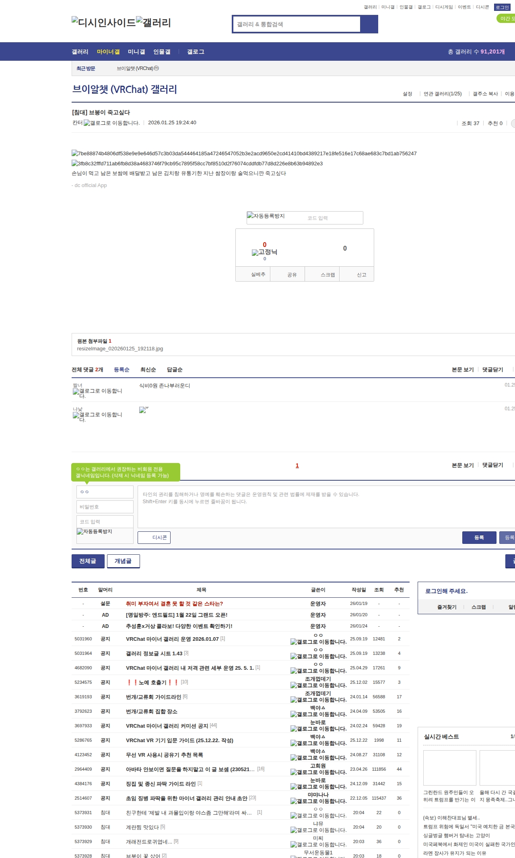Toggle 야간 모드 night mode

coord(506,19)
